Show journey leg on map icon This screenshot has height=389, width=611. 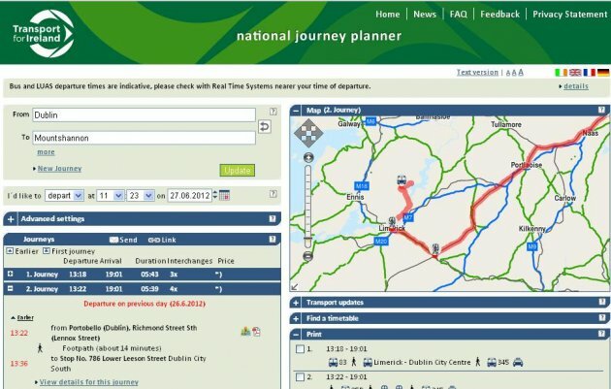pos(245,332)
